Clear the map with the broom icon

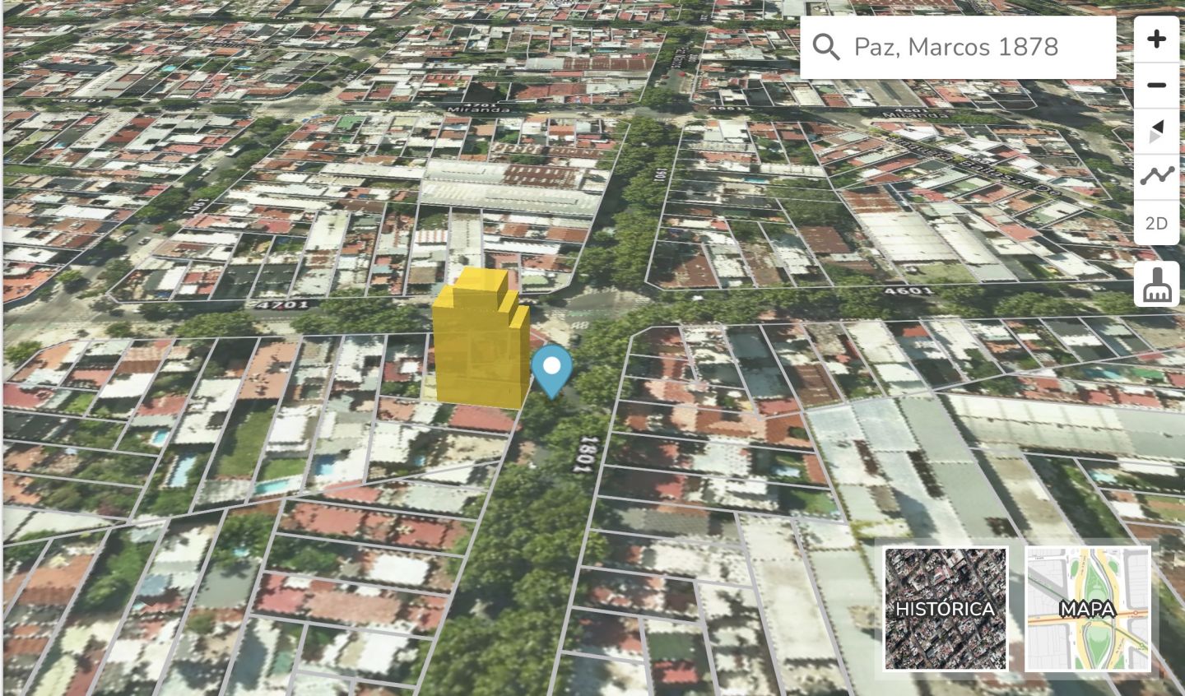[1156, 285]
